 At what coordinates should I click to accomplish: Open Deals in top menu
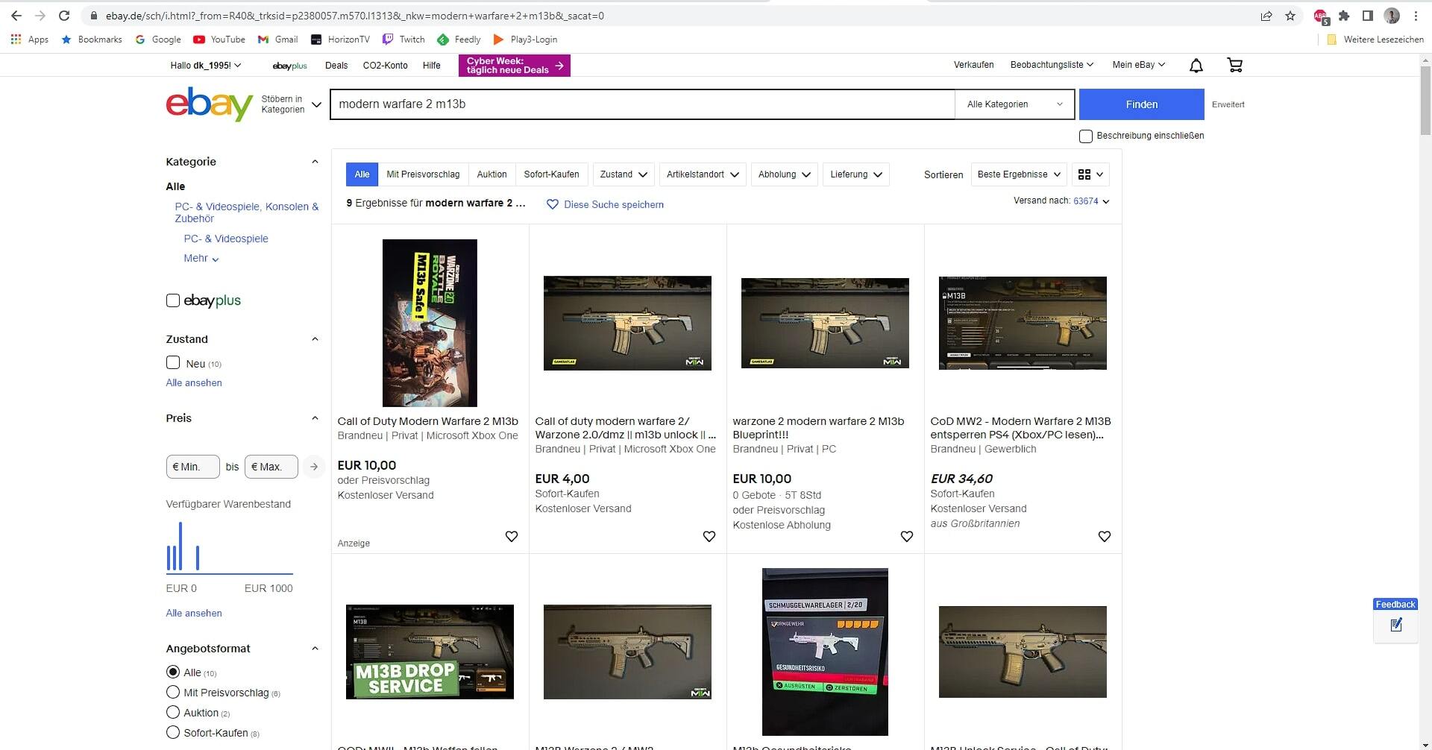click(x=336, y=66)
